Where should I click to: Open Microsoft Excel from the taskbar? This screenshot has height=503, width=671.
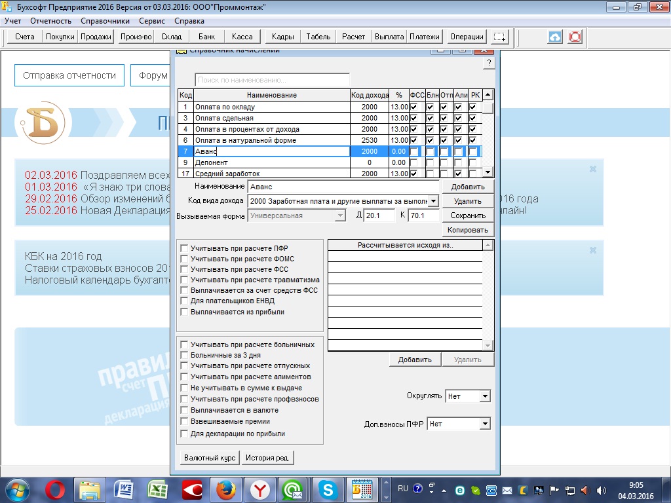(x=158, y=489)
